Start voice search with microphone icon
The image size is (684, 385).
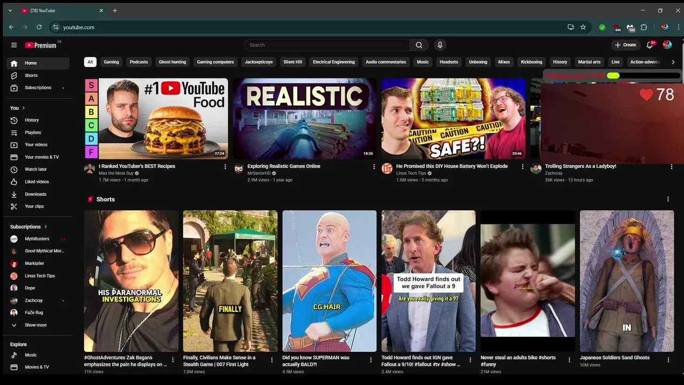(x=440, y=45)
